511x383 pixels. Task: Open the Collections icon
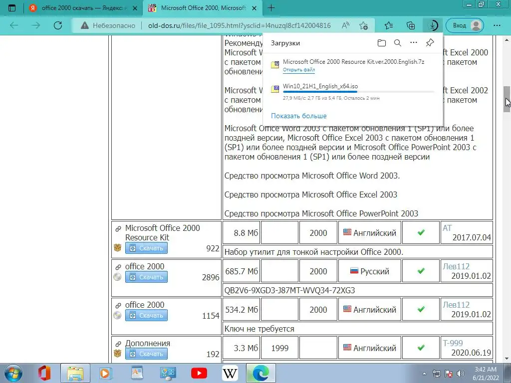(411, 25)
